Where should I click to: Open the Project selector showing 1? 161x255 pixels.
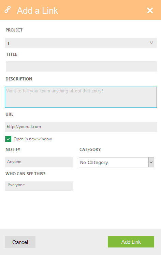(80, 43)
